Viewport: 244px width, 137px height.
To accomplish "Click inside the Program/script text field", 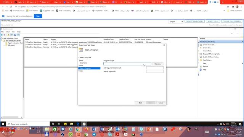I will click(x=127, y=64).
